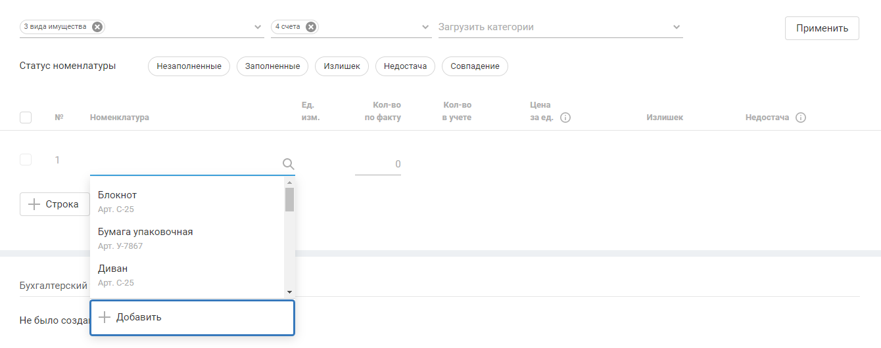The height and width of the screenshot is (348, 881).
Task: Toggle the select-all checkbox in table header
Action: (26, 118)
